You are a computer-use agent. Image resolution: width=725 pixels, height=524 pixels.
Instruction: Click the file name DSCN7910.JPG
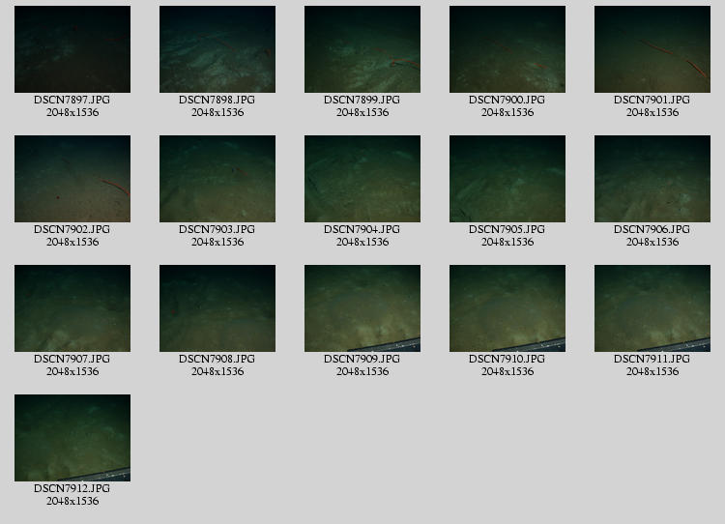tap(507, 359)
